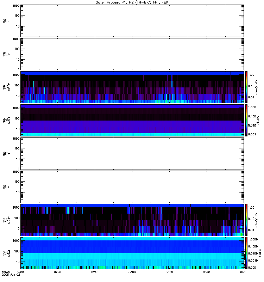Image resolution: width=264 pixels, height=282 pixels.
Task: Click the 0.001 value on thb scm1 colorbar
Action: click(x=252, y=134)
